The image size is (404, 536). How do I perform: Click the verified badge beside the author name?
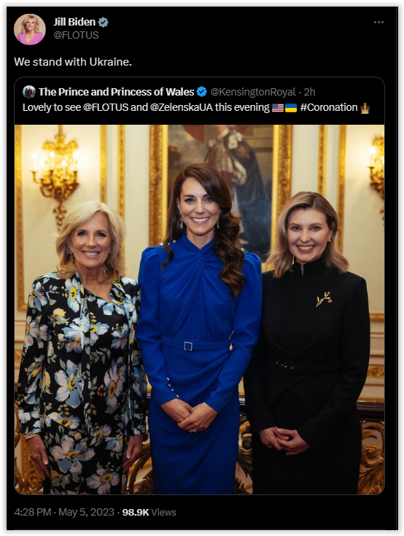click(x=104, y=22)
